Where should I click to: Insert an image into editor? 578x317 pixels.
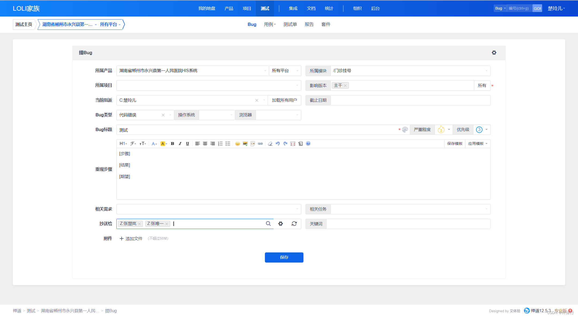245,144
